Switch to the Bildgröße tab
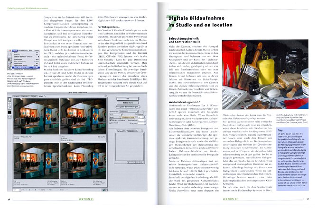 point(131,131)
